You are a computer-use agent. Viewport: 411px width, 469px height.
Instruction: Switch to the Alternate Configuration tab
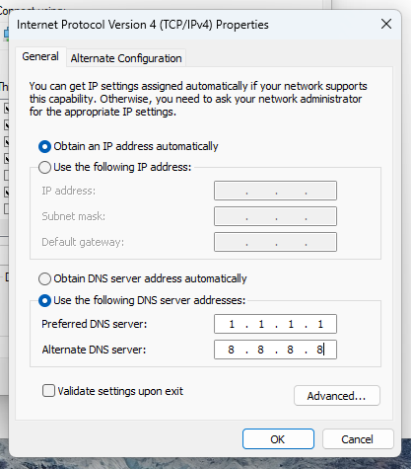click(x=126, y=58)
